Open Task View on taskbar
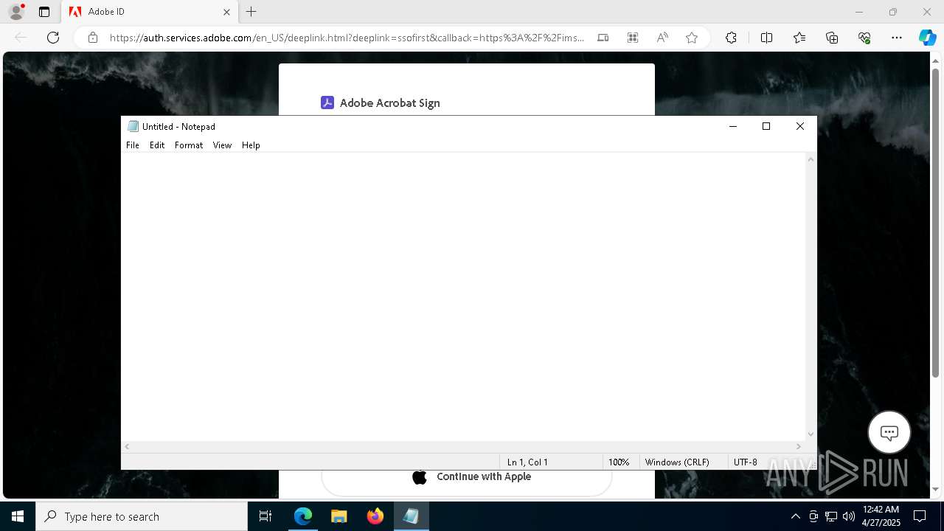The height and width of the screenshot is (531, 944). [x=265, y=516]
